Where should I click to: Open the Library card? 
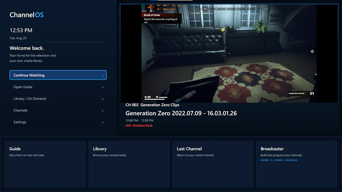pyautogui.click(x=129, y=164)
